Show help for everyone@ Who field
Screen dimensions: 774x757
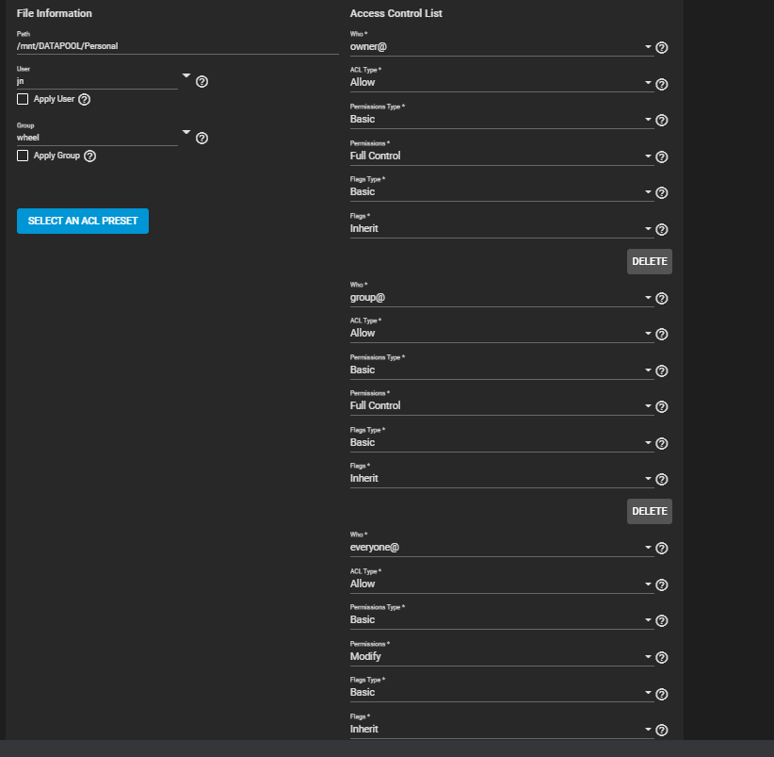point(661,548)
